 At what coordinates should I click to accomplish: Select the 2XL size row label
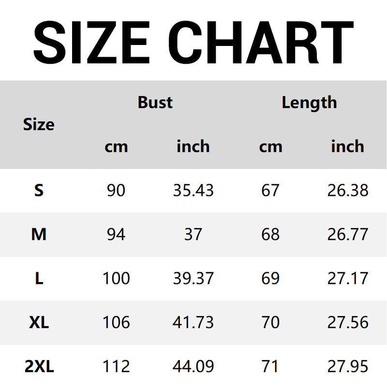click(x=39, y=367)
